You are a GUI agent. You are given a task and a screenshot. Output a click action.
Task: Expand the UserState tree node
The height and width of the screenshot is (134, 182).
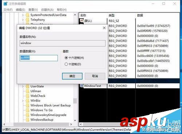[x=23, y=87]
